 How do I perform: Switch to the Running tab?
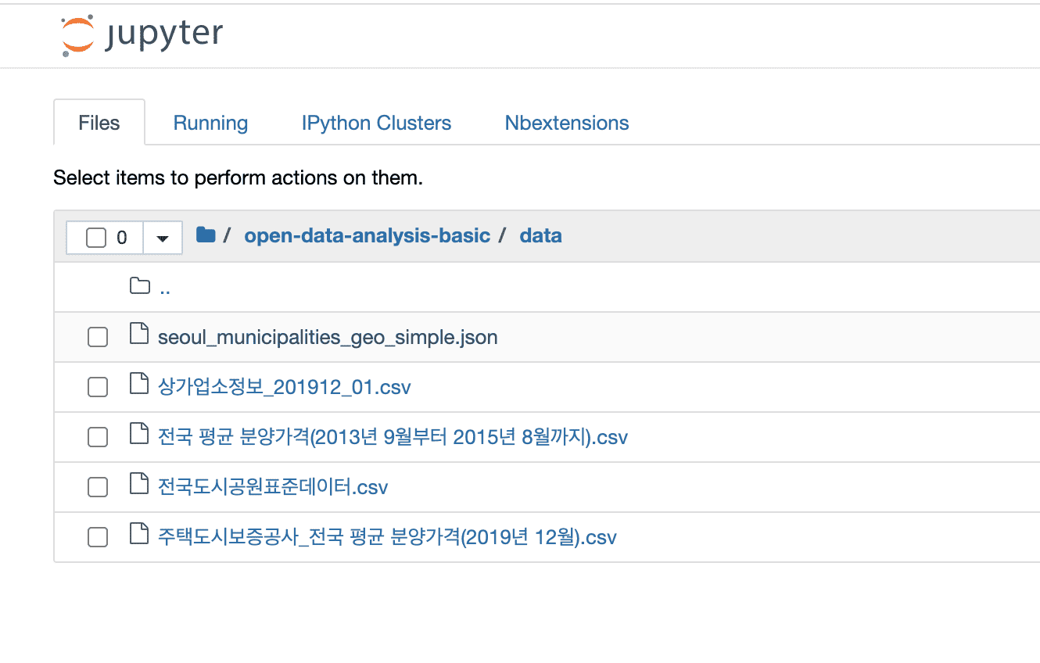coord(210,123)
